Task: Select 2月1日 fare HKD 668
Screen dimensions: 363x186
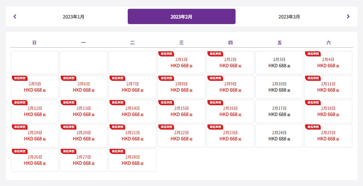Action: [x=181, y=63]
